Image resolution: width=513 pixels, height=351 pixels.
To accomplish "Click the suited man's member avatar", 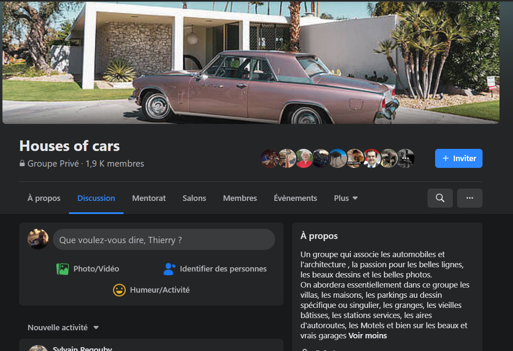I will 372,159.
